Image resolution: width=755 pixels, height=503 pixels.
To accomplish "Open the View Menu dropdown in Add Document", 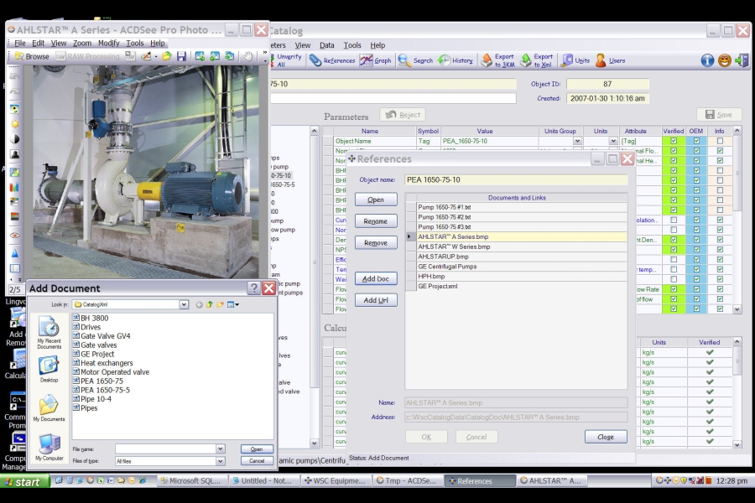I will [233, 304].
